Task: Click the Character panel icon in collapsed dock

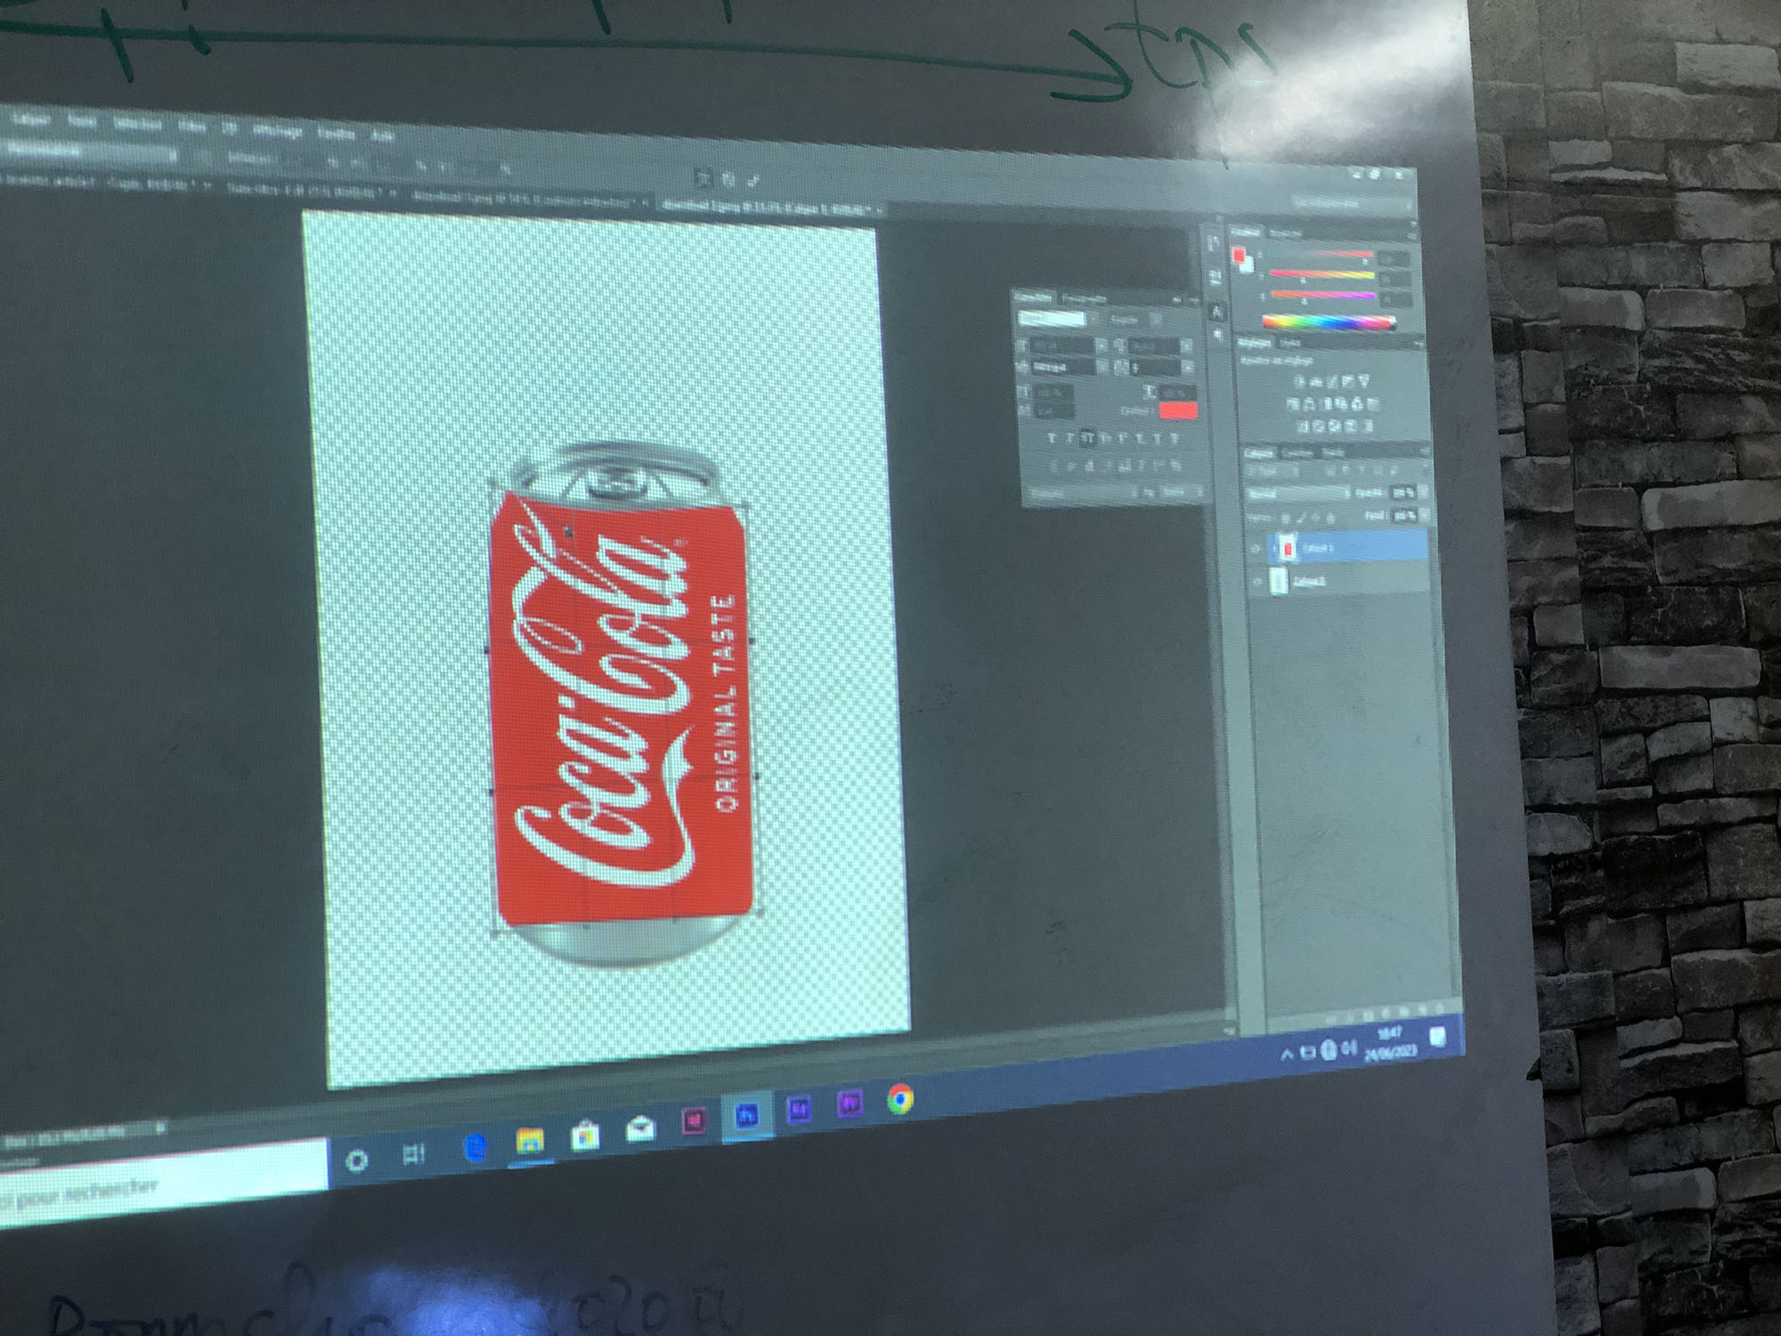Action: (x=1217, y=312)
